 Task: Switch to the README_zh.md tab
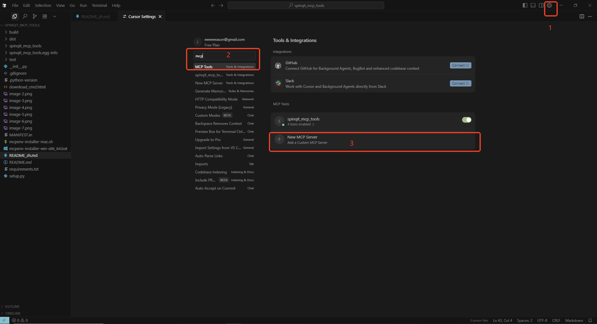pyautogui.click(x=93, y=16)
